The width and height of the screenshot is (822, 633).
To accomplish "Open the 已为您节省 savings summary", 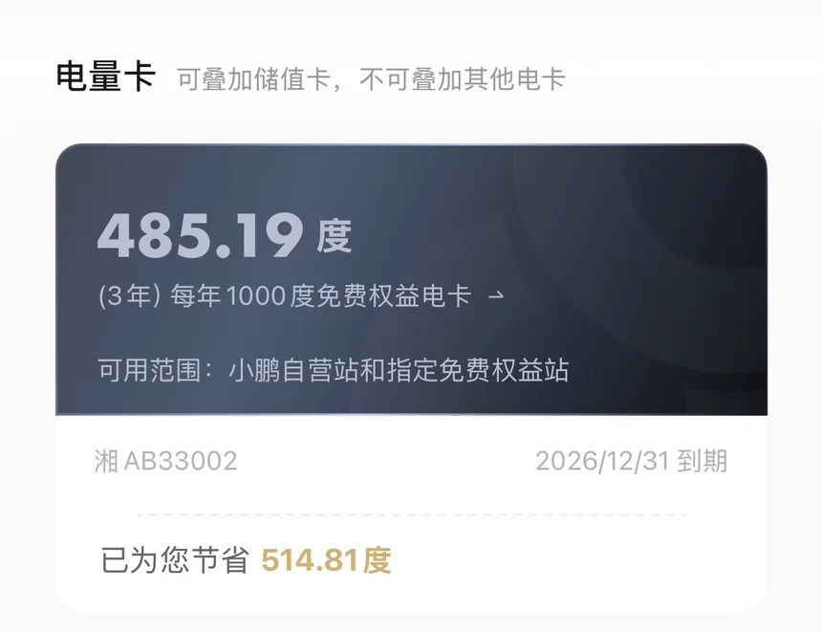I will pyautogui.click(x=247, y=560).
